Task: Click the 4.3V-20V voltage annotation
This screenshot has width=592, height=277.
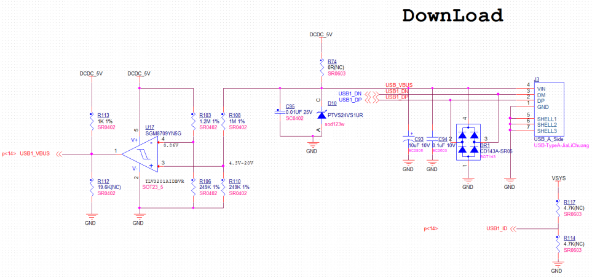Action: tap(241, 164)
